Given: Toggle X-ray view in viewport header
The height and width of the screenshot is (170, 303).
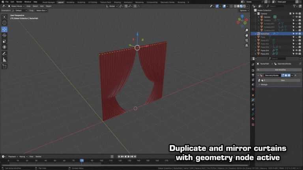Looking at the screenshot, I should click(231, 6).
